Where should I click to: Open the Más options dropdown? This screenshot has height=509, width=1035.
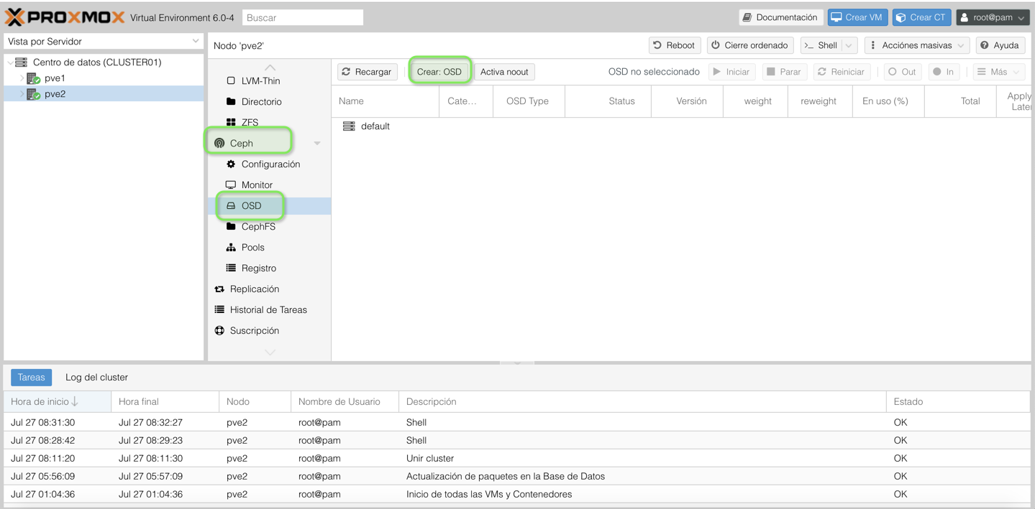[998, 71]
